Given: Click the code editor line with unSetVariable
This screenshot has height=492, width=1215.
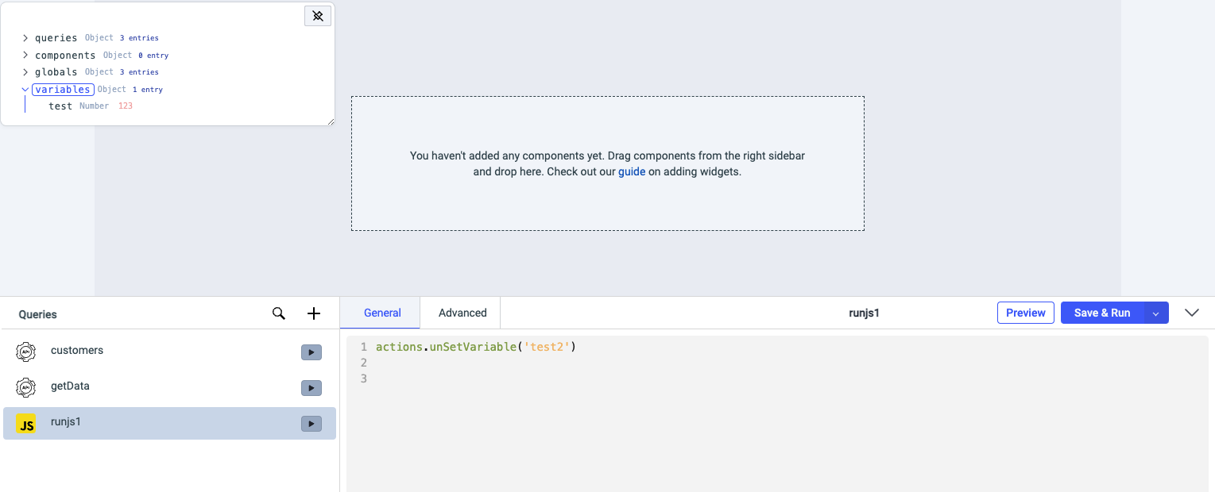Looking at the screenshot, I should [475, 347].
